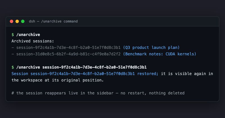This screenshot has height=118, width=225.
Task: Click the '/unarchive session-9f2c…' command line
Action: coord(81,67)
